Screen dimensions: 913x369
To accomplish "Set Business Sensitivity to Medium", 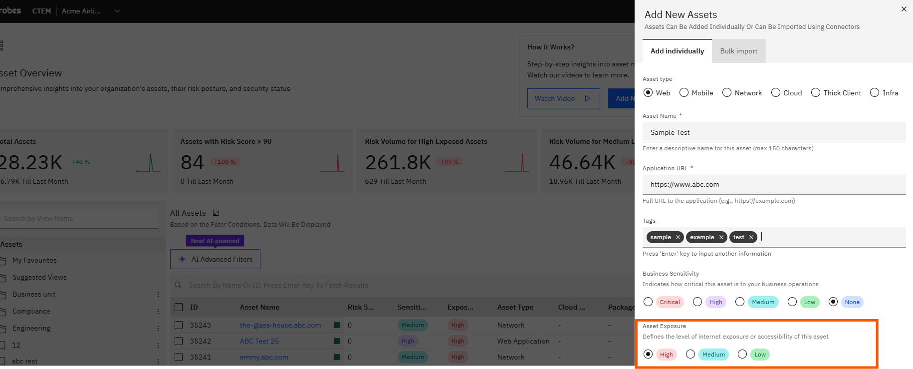I will [740, 302].
